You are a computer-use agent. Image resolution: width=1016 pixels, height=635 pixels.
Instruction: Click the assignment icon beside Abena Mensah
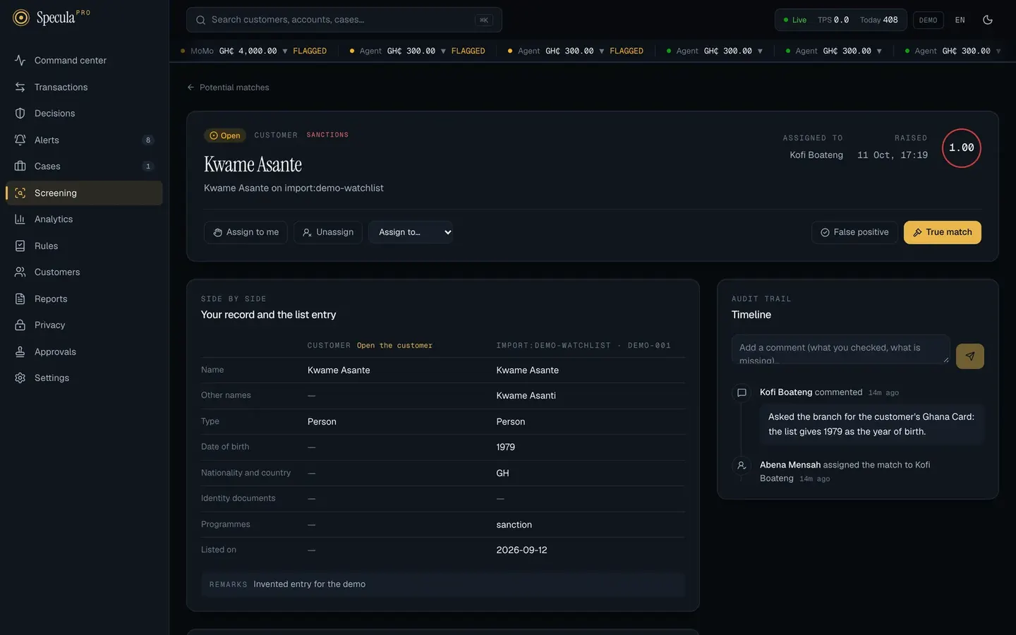(742, 465)
